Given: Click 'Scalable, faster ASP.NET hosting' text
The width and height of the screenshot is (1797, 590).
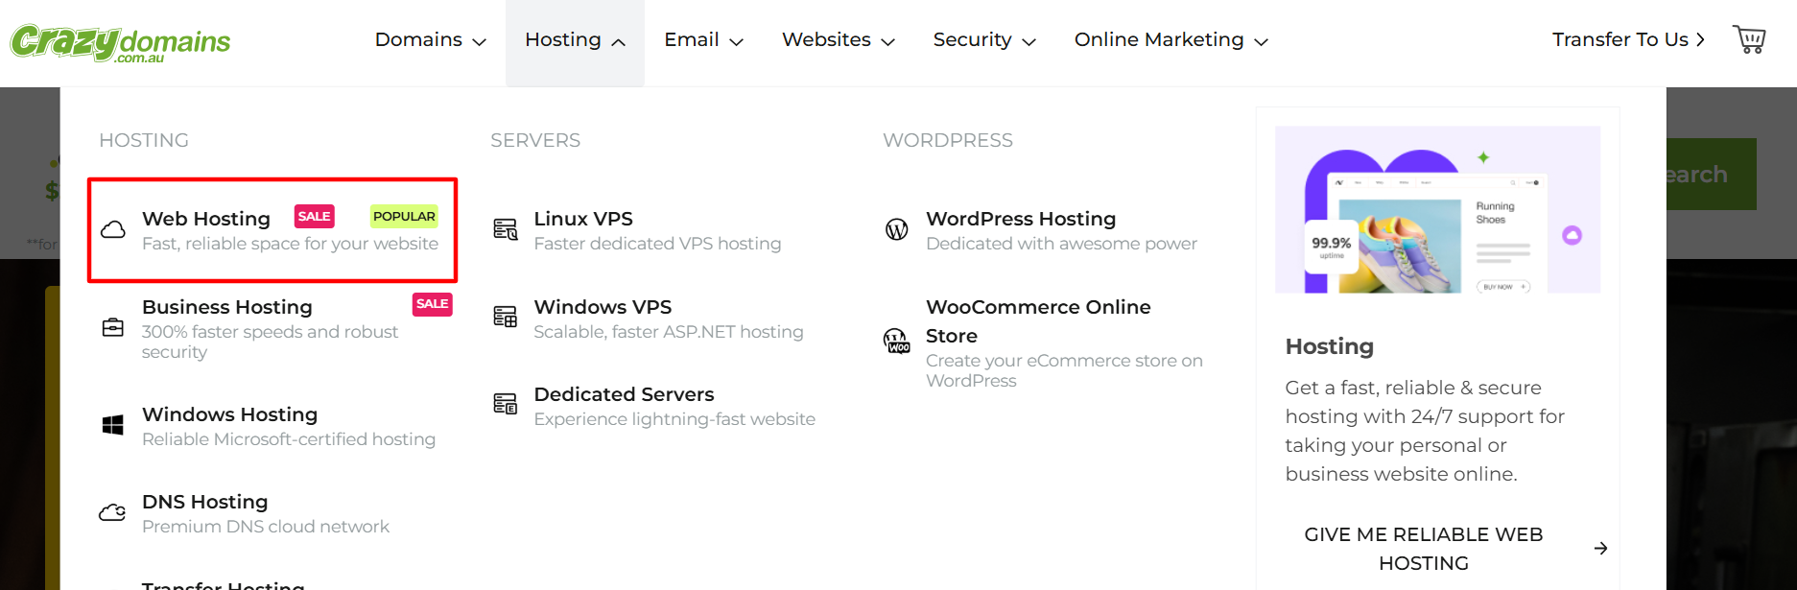Looking at the screenshot, I should pos(669,332).
